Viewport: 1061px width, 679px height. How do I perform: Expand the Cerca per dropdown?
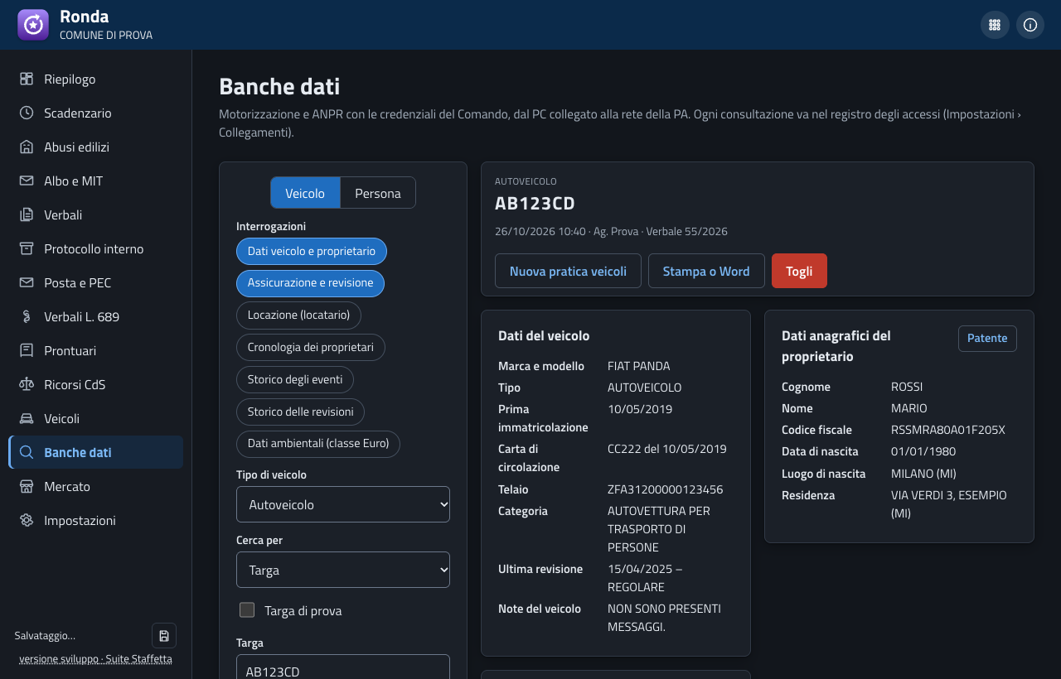[343, 570]
